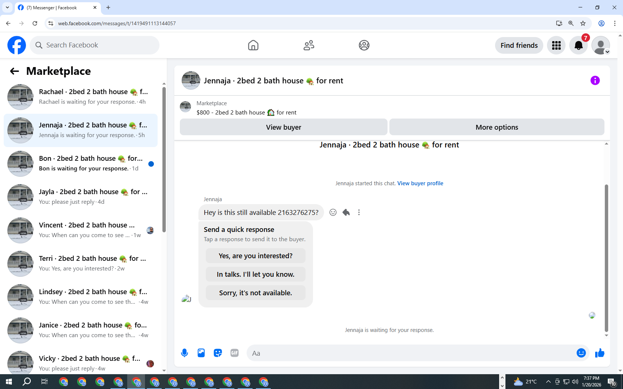Reload the page in browser

35,23
